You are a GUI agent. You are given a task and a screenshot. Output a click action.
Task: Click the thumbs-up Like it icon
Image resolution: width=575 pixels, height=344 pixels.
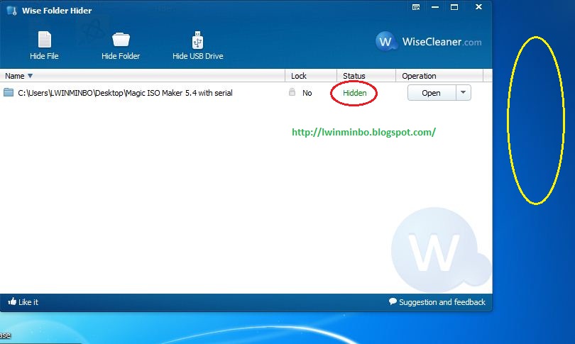[x=12, y=301]
